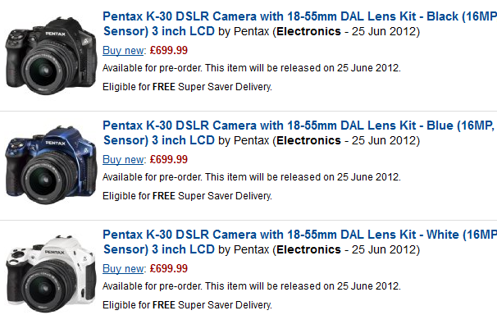Screen dimensions: 497x315
Task: Open the Pentax K-30 White lens kit title
Action: point(299,242)
